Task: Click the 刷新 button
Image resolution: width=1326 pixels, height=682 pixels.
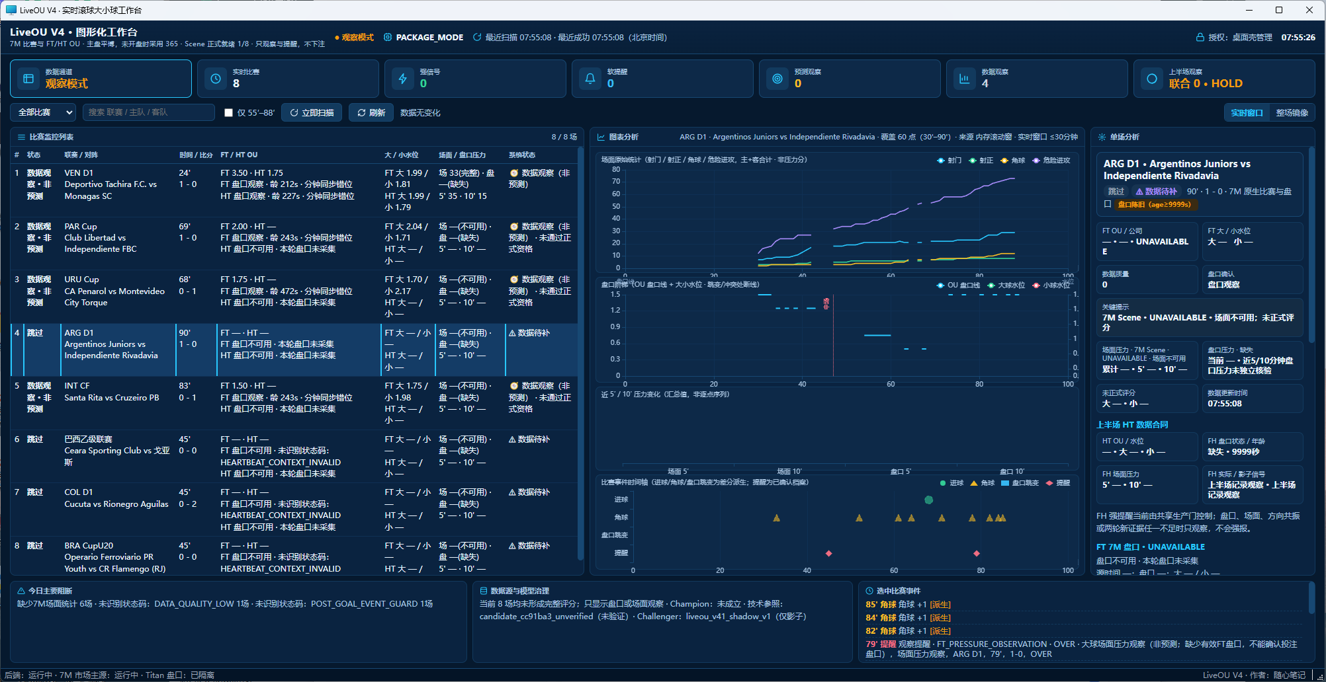Action: pos(371,112)
